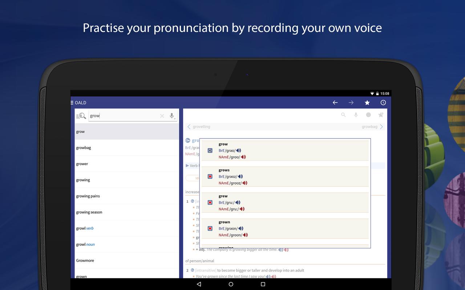465x290 pixels.
Task: Select 'growl noun' in the word list
Action: [x=127, y=244]
